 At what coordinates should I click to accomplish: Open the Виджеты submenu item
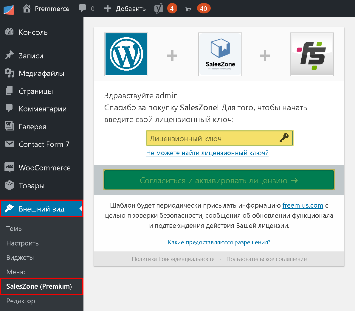(20, 258)
